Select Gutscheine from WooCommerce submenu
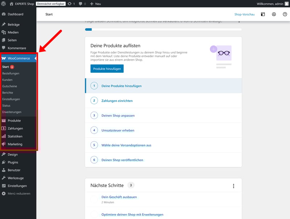This screenshot has height=219, width=290. (9, 86)
